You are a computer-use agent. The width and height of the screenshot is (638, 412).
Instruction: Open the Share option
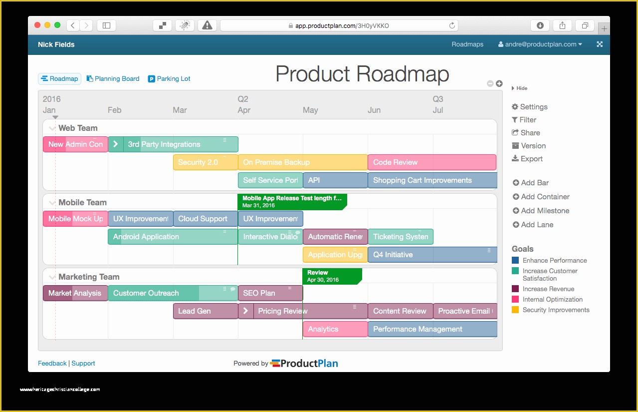(526, 133)
